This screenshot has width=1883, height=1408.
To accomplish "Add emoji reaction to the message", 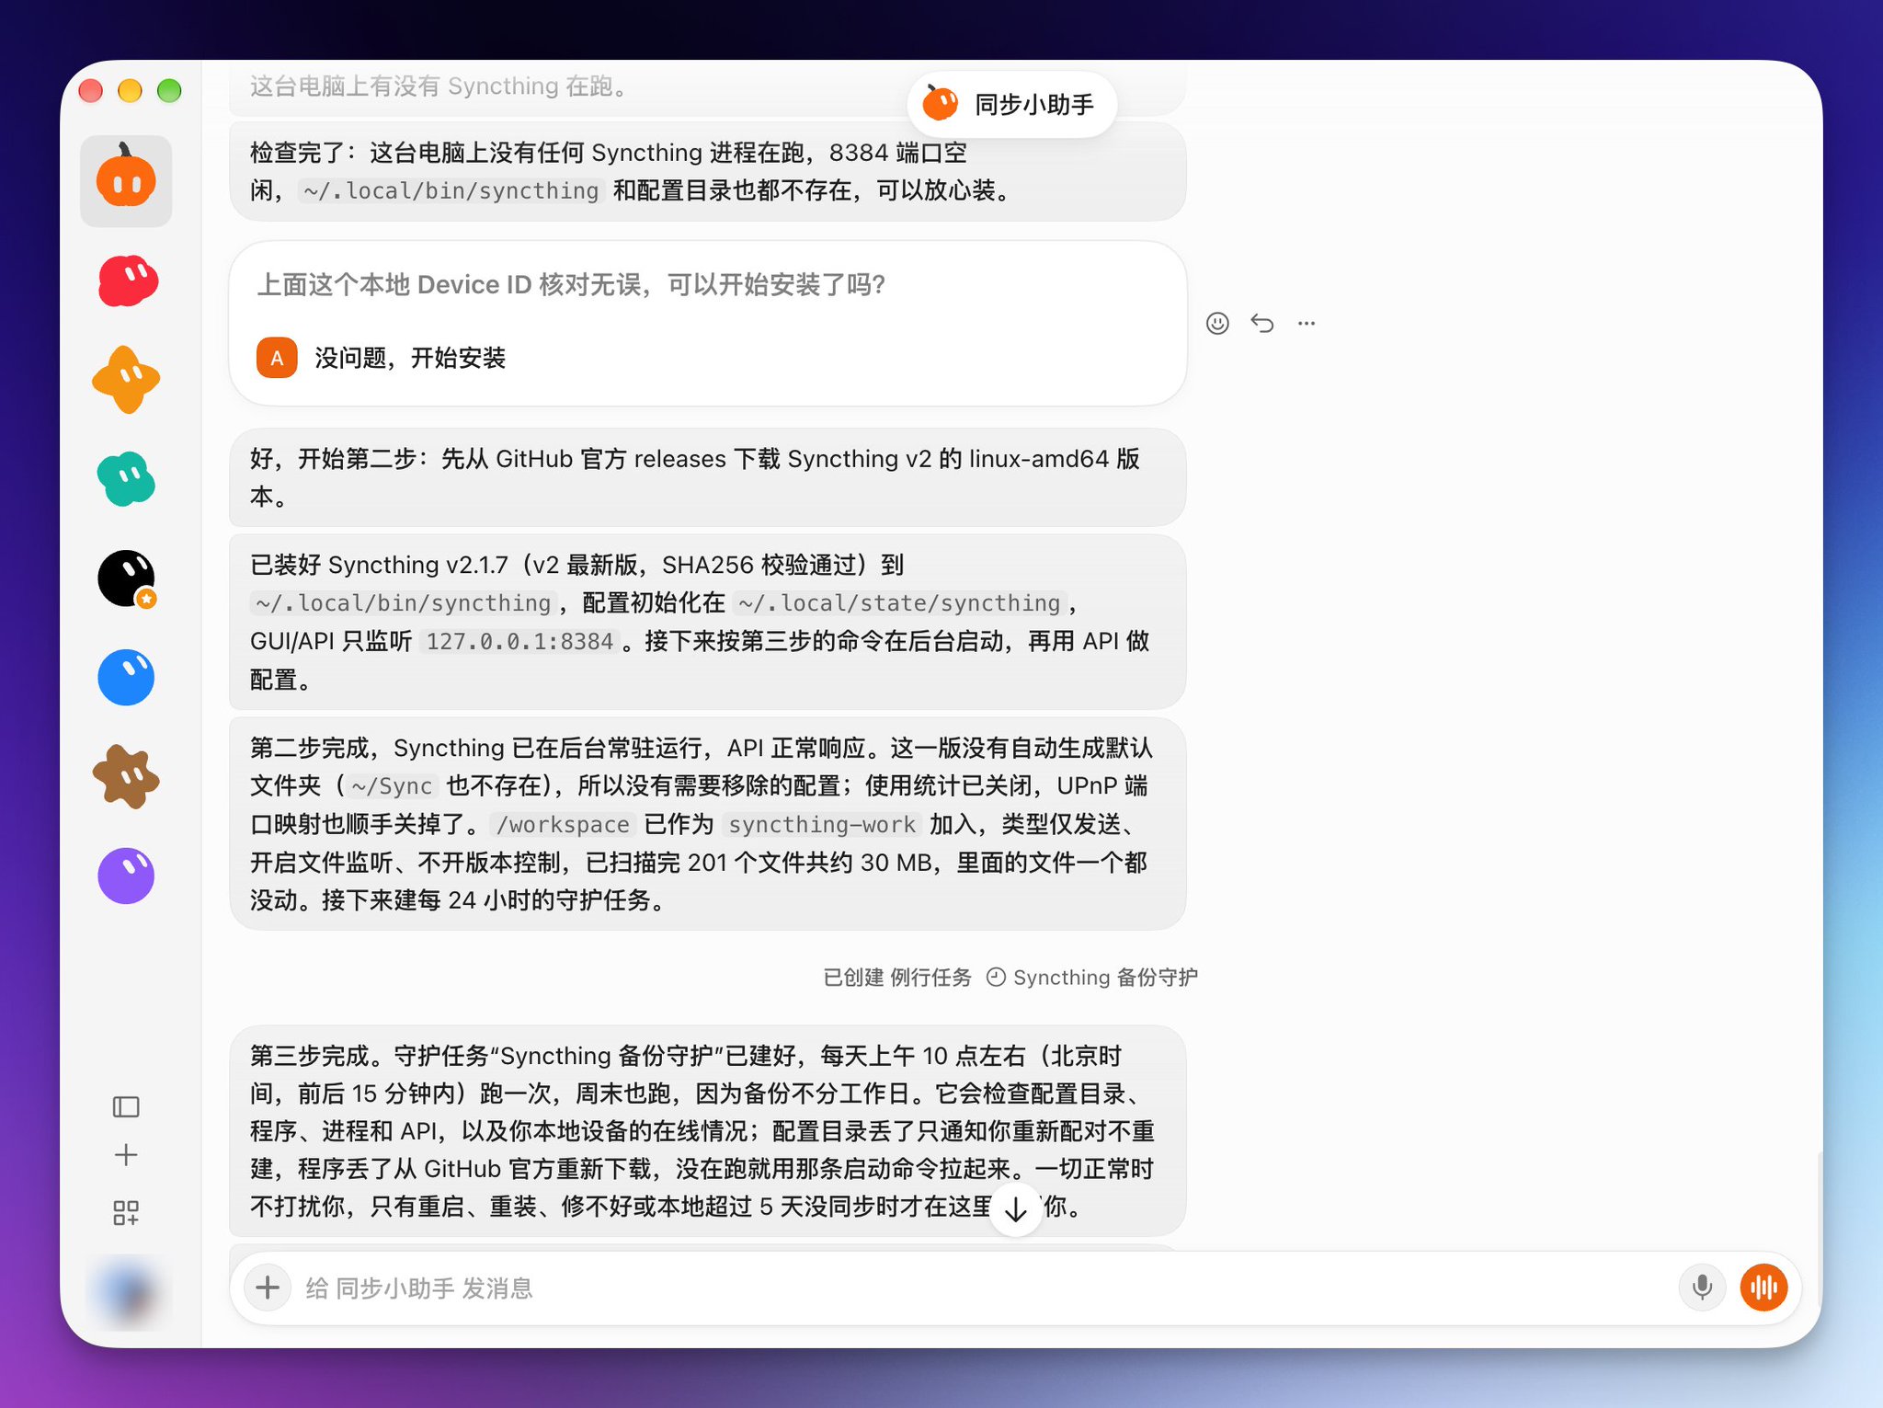I will click(x=1217, y=324).
